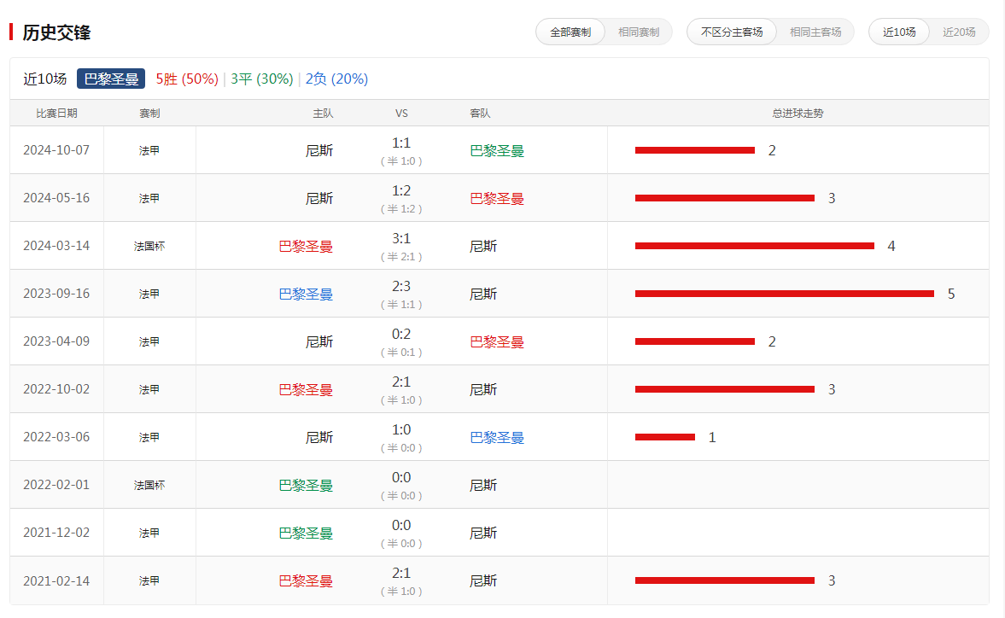Show 近10场 matches

pyautogui.click(x=898, y=32)
